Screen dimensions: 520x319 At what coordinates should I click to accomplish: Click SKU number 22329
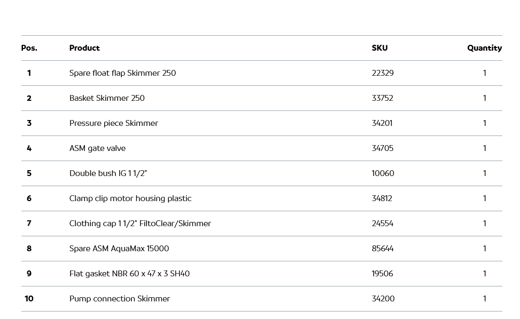tap(383, 73)
